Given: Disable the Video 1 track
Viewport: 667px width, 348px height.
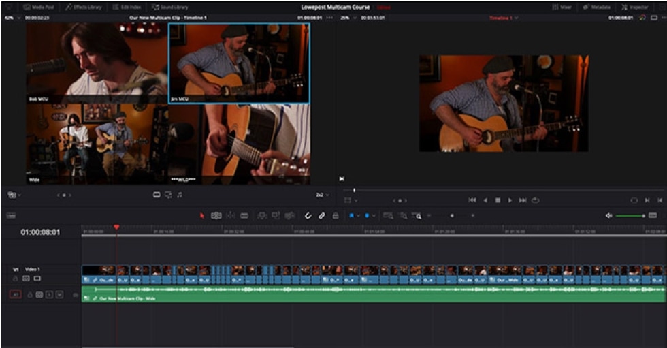Looking at the screenshot, I should click(x=37, y=279).
